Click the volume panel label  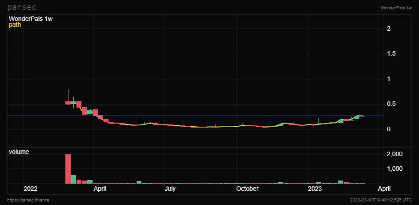[19, 152]
